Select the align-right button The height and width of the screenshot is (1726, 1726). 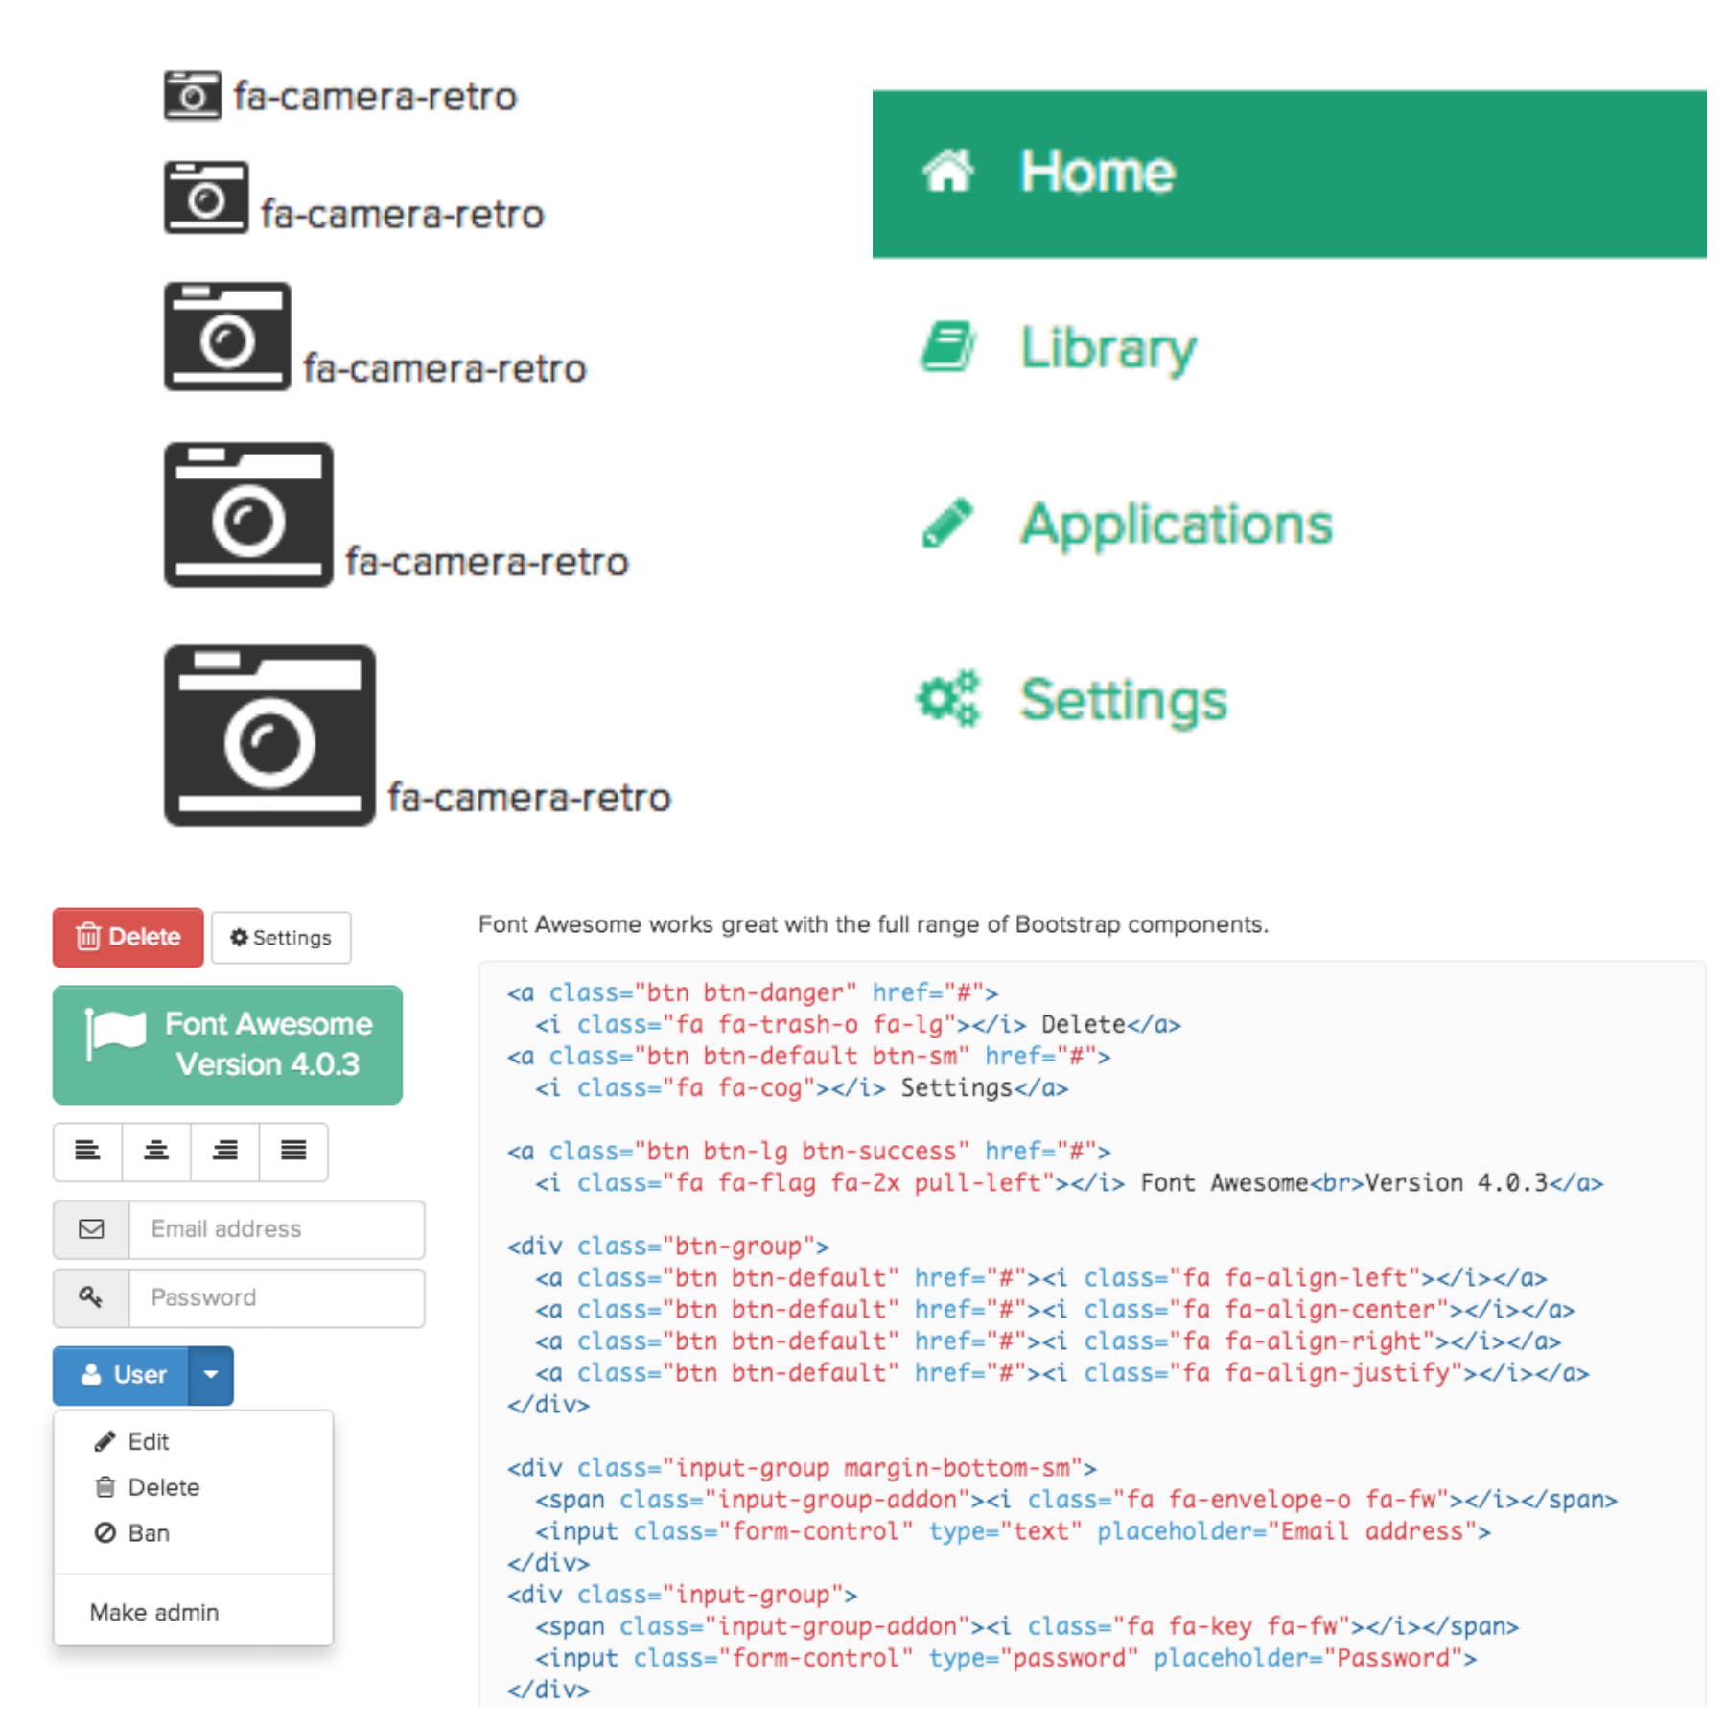click(x=224, y=1152)
